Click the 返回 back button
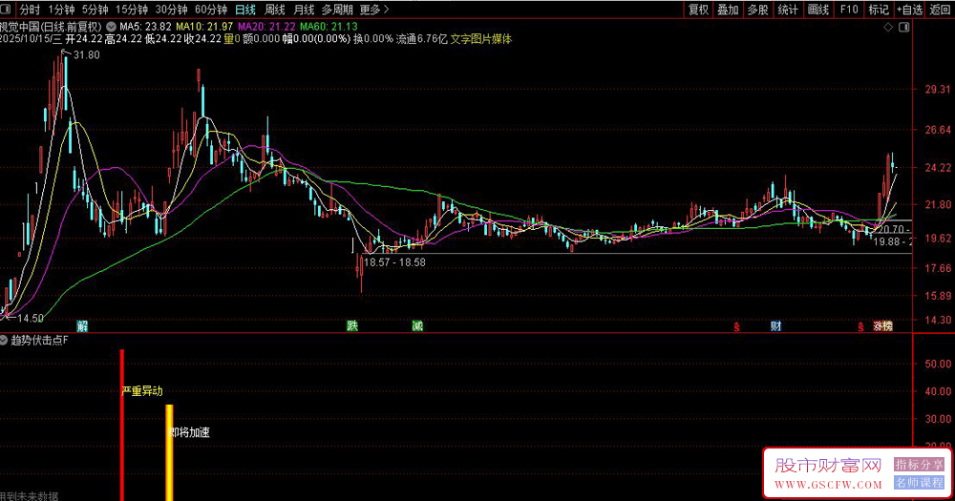The image size is (955, 501). tap(939, 10)
